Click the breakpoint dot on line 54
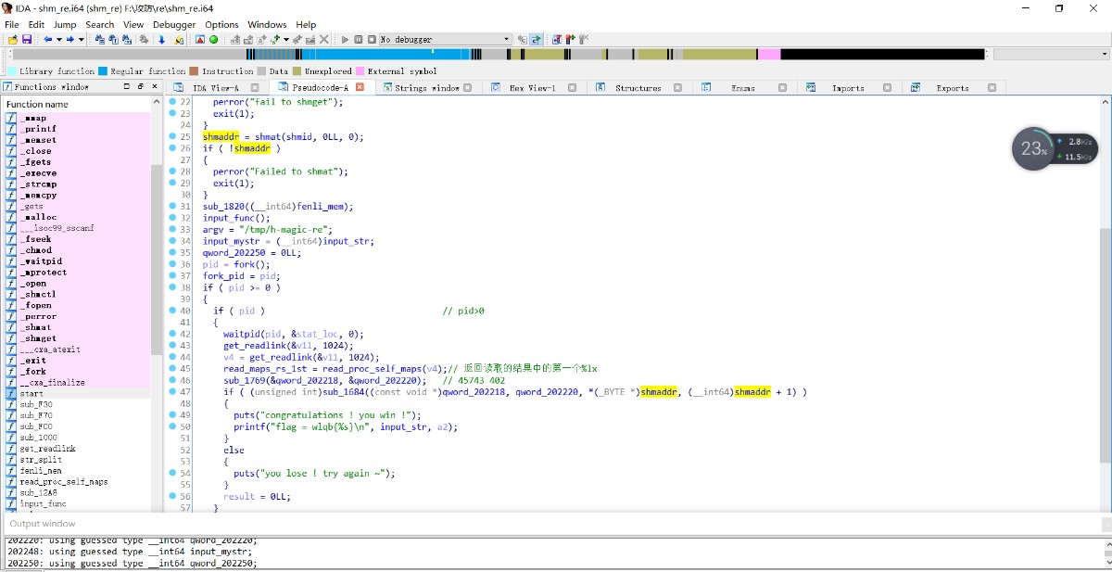Image resolution: width=1112 pixels, height=572 pixels. point(172,473)
